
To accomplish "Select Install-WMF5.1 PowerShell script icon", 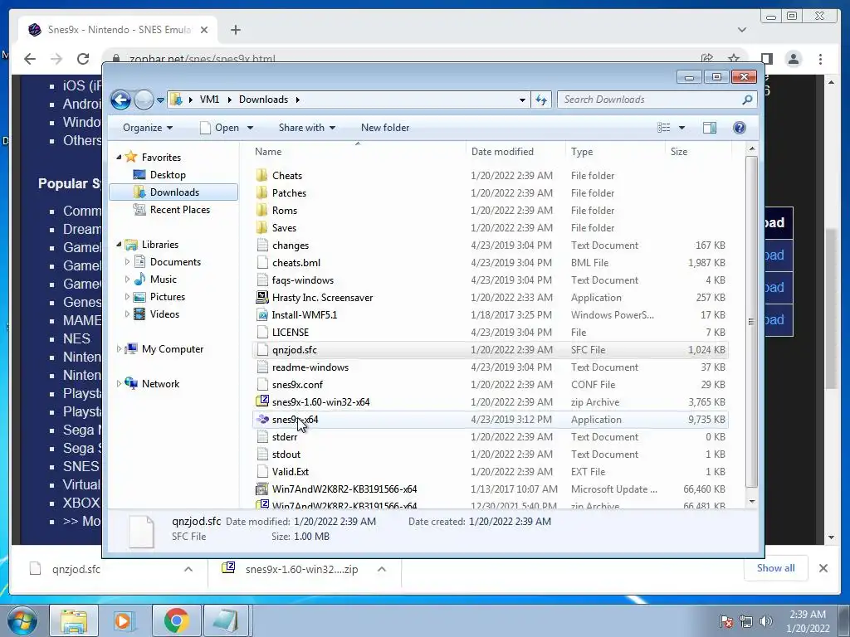I will click(x=261, y=314).
